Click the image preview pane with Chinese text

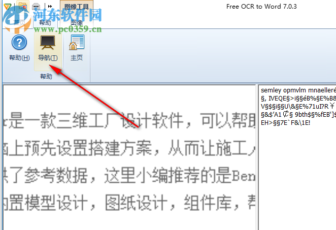coord(129,157)
